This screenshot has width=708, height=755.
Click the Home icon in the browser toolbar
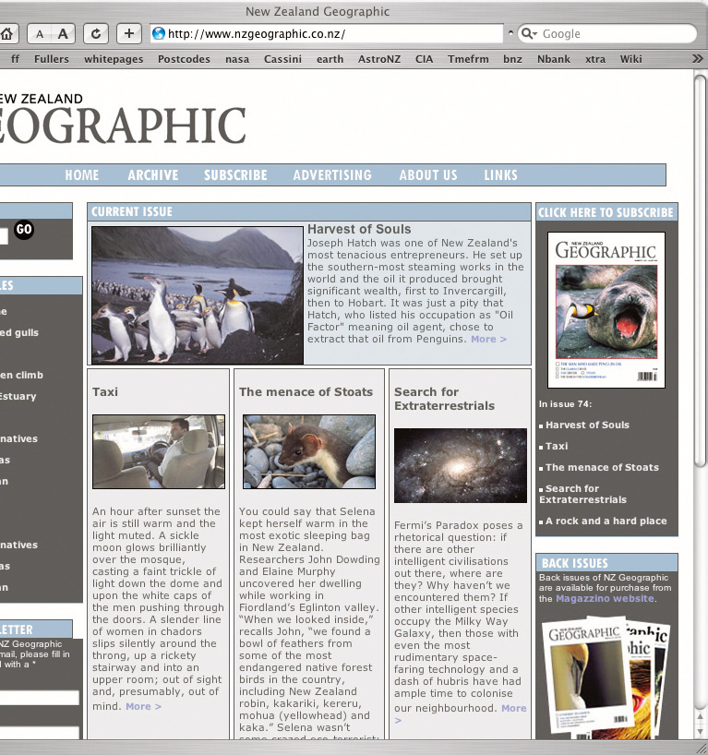pos(6,34)
